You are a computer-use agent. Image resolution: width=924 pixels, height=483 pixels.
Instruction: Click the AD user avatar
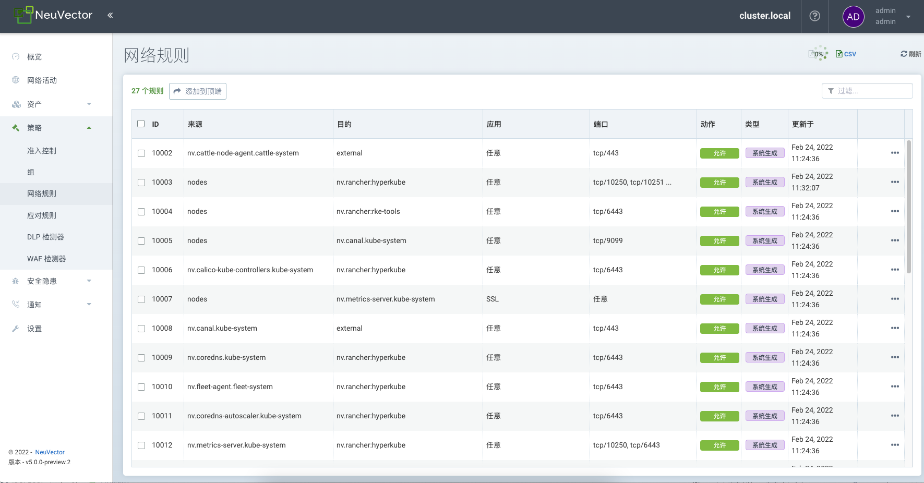tap(853, 17)
